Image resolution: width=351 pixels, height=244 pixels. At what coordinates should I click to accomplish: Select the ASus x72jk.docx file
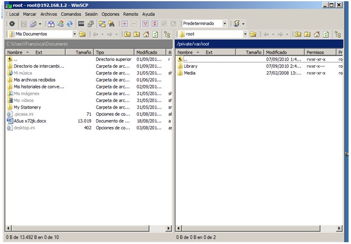coord(30,121)
